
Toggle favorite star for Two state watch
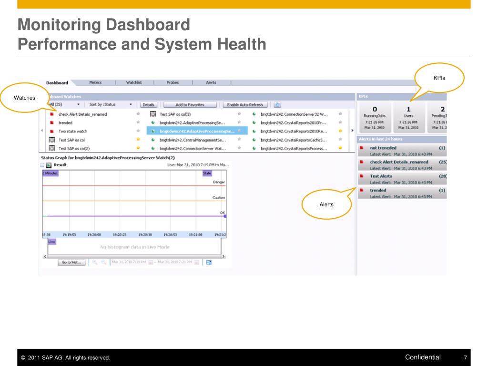pos(138,131)
